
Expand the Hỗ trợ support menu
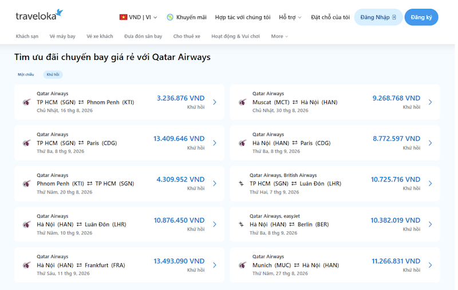click(290, 17)
